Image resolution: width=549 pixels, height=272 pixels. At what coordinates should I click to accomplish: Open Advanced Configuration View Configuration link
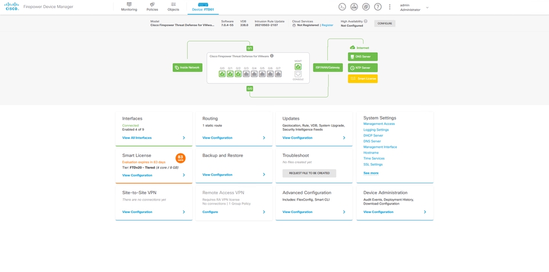297,212
